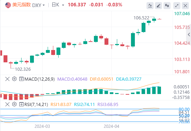Click the MACD axis value -0.35758
The image size is (191, 131).
tap(181, 98)
